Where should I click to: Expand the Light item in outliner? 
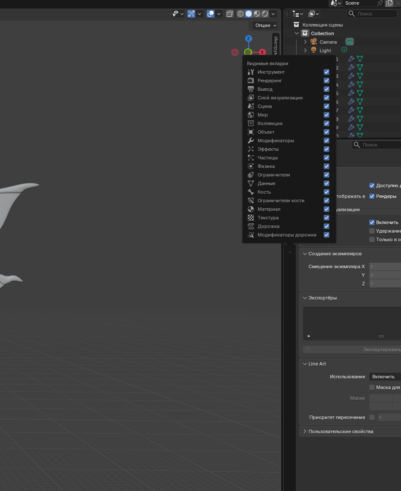pos(305,51)
